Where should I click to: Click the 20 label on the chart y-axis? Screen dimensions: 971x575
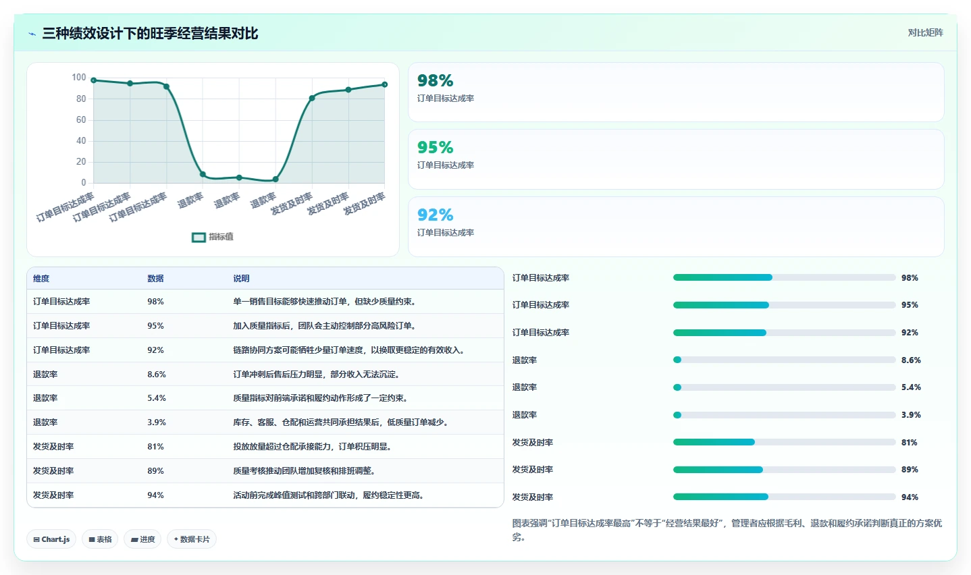(81, 162)
